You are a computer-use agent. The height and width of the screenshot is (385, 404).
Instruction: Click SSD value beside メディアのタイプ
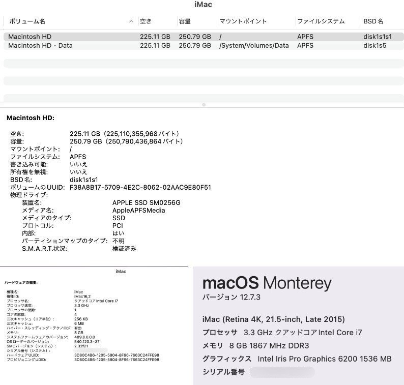tap(119, 218)
